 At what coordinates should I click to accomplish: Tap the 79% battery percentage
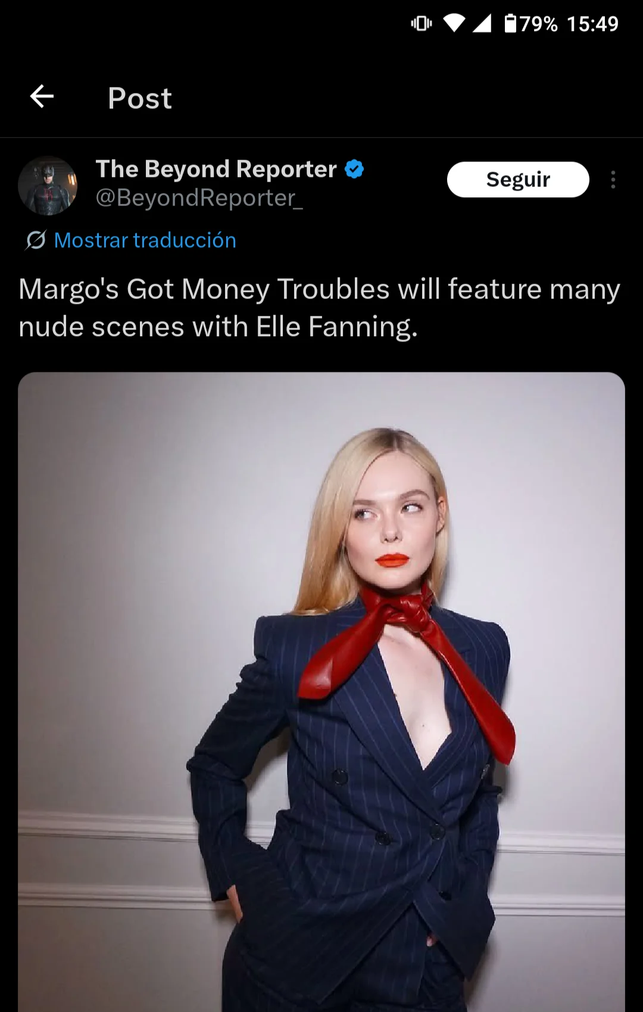539,24
